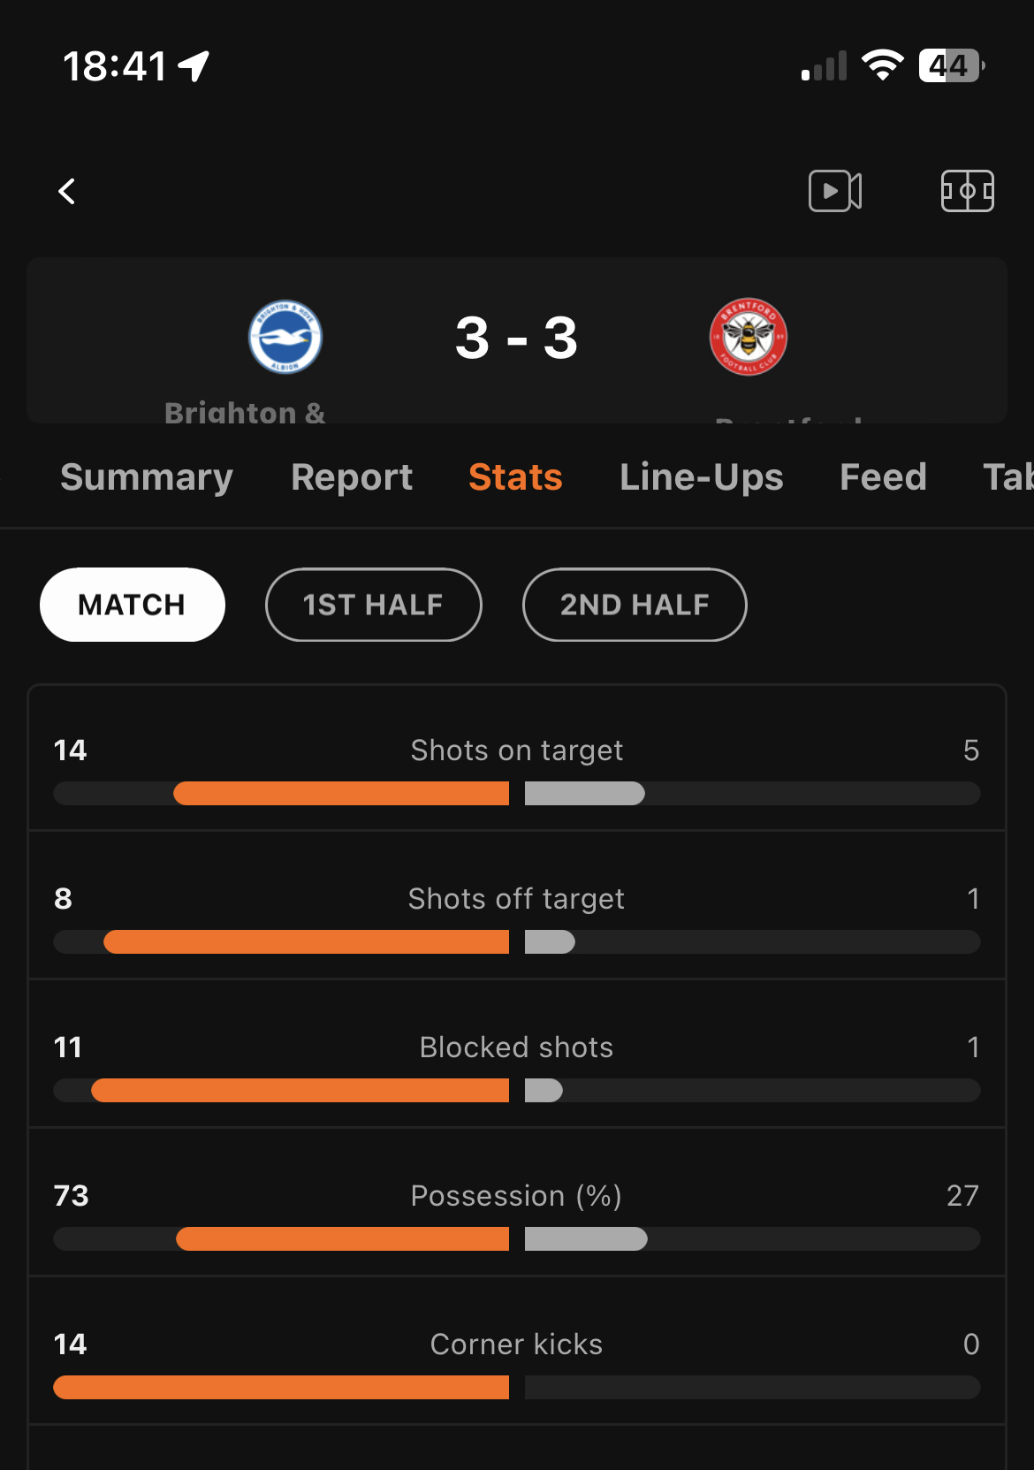
Task: Select the highlighted Stats tab
Action: tap(515, 477)
